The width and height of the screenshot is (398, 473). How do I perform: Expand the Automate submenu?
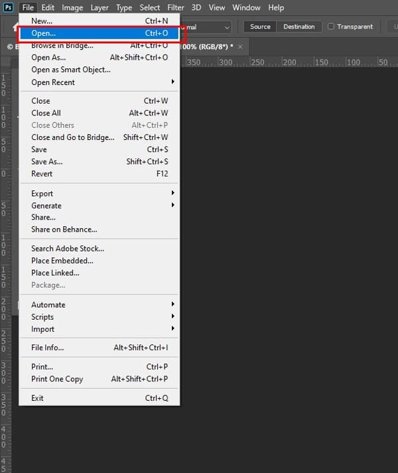[99, 304]
